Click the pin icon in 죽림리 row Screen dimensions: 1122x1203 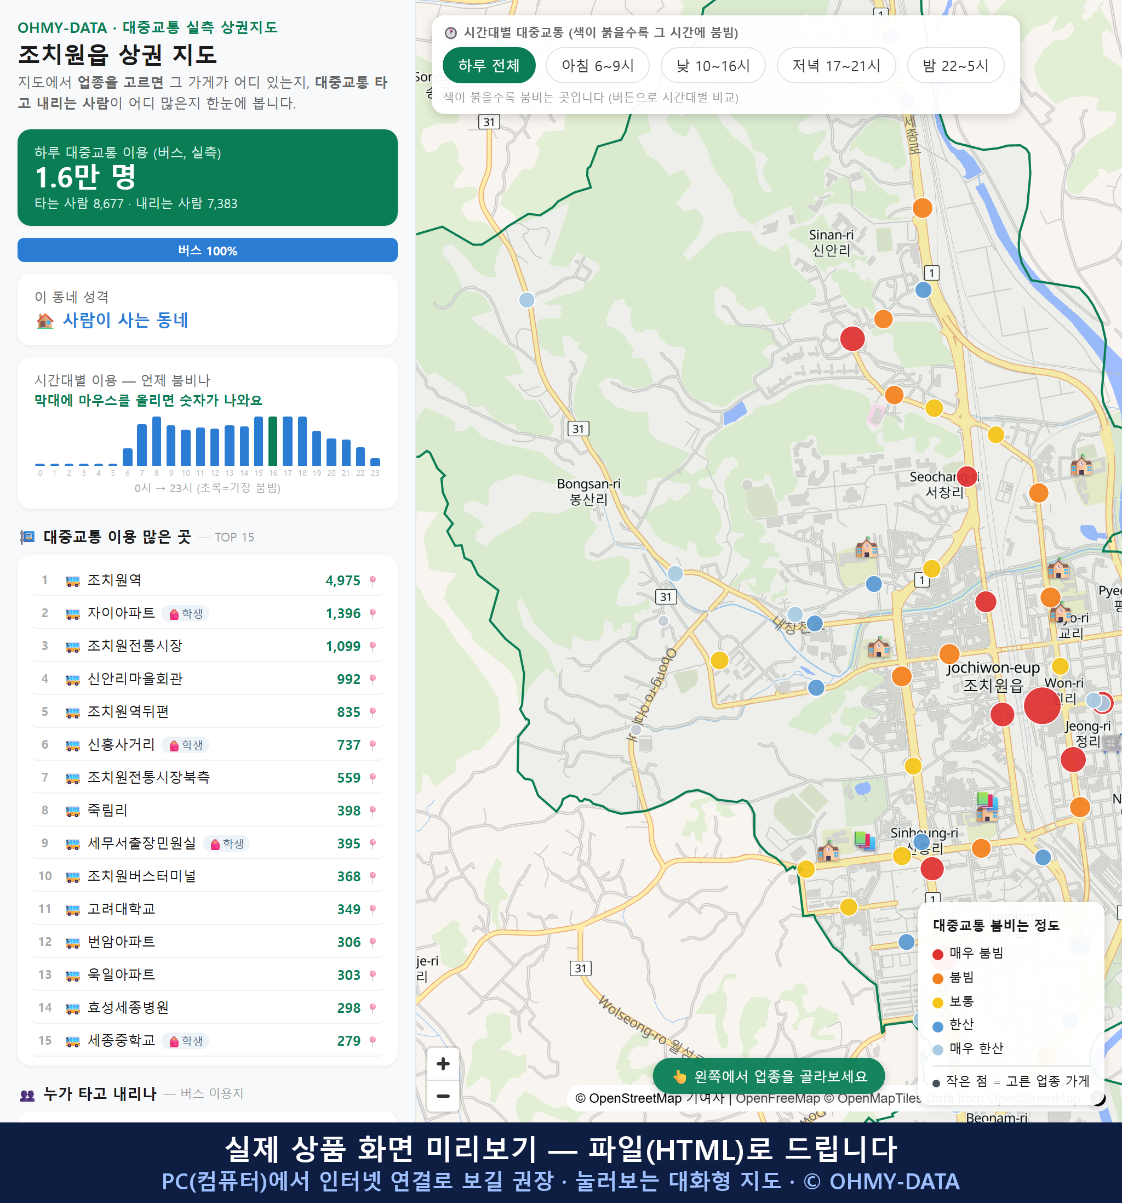pos(373,810)
